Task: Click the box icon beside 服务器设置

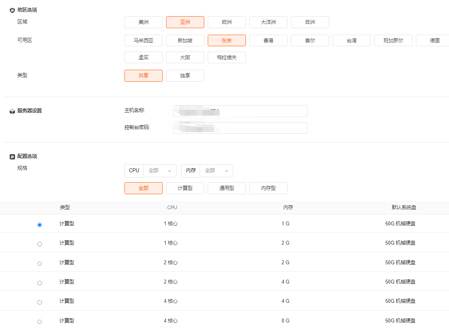Action: (12, 111)
